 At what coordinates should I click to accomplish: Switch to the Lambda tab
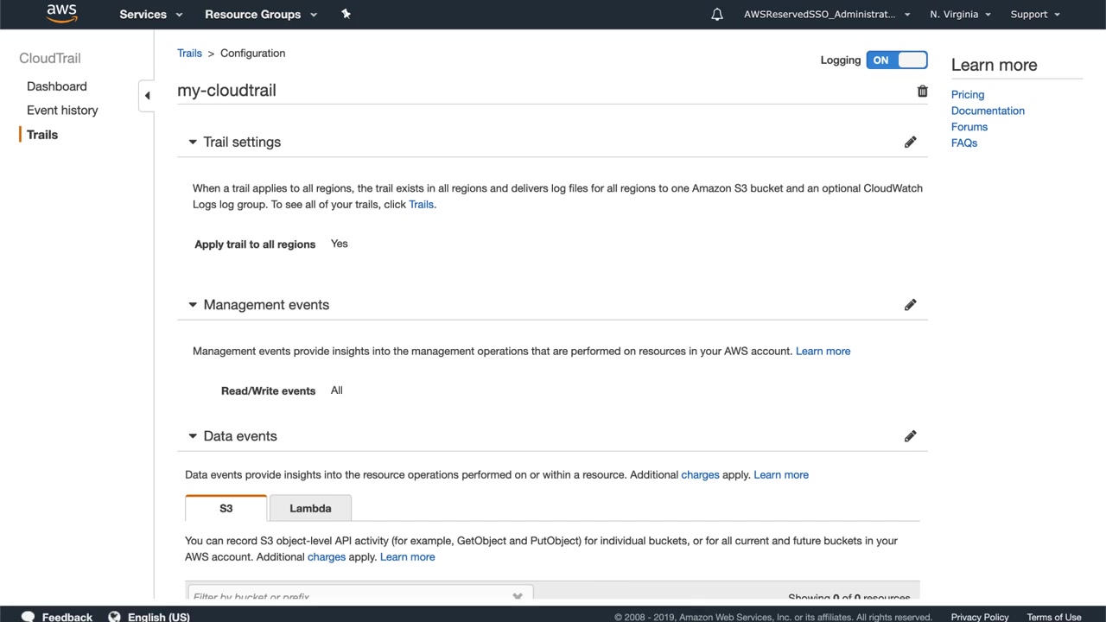[x=310, y=508]
